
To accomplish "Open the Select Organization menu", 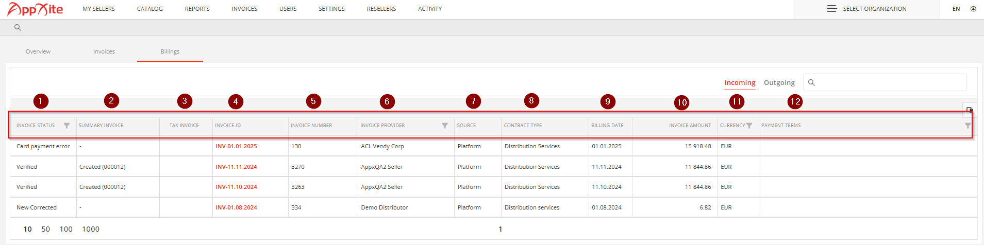I will [x=866, y=9].
